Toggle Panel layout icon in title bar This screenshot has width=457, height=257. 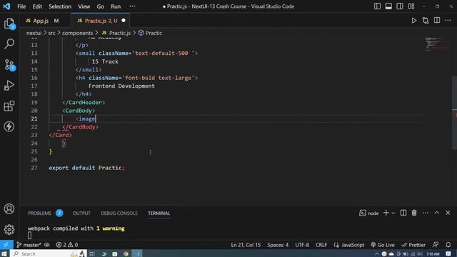[x=388, y=6]
